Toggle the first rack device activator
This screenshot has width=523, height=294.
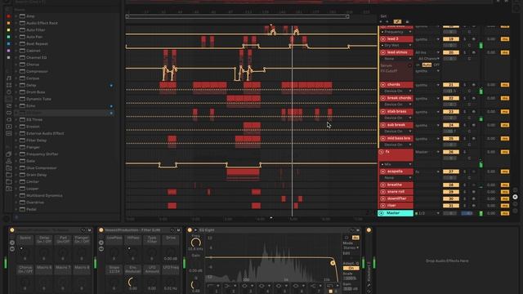click(x=12, y=230)
